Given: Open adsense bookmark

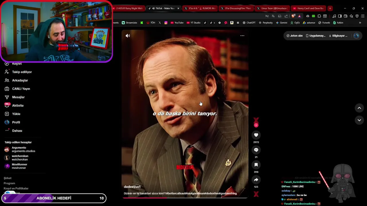Looking at the screenshot, I should click(x=309, y=23).
